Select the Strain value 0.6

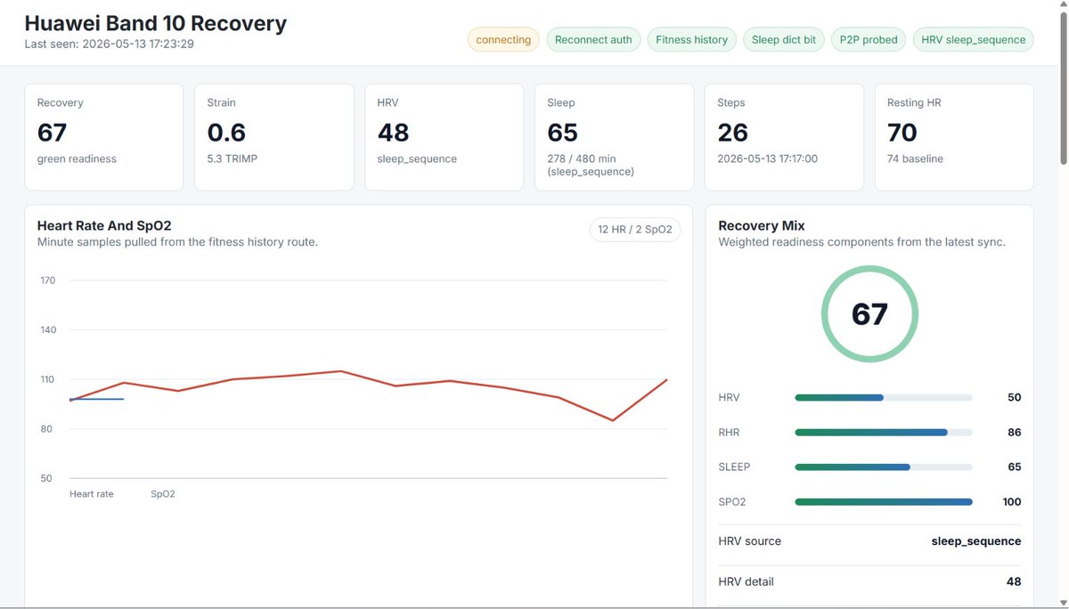pyautogui.click(x=227, y=132)
